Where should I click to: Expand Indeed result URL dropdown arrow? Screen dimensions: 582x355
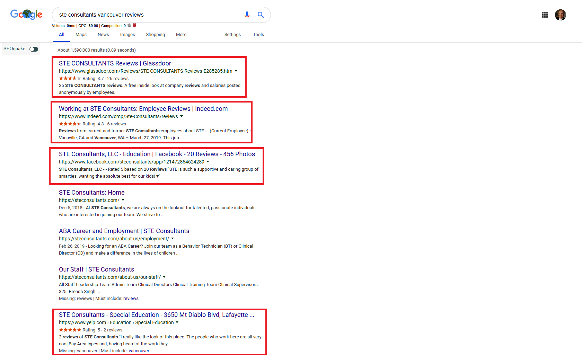(182, 116)
